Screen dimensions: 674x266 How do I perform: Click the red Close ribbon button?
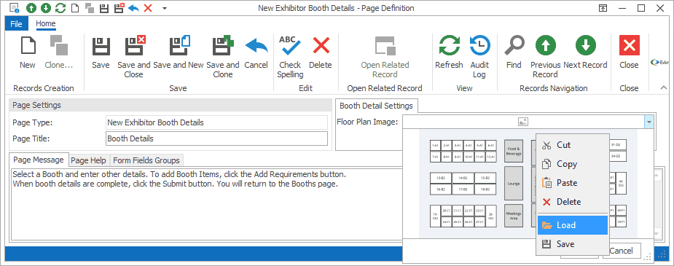630,52
